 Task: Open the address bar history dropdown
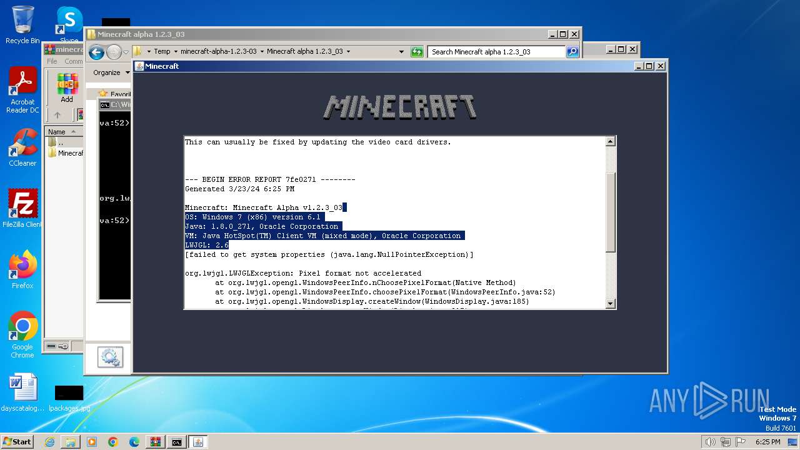click(x=401, y=52)
